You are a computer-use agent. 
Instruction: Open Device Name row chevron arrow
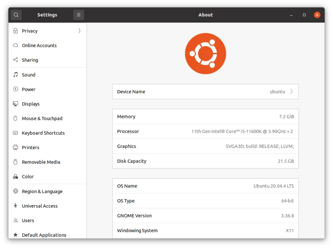click(291, 92)
